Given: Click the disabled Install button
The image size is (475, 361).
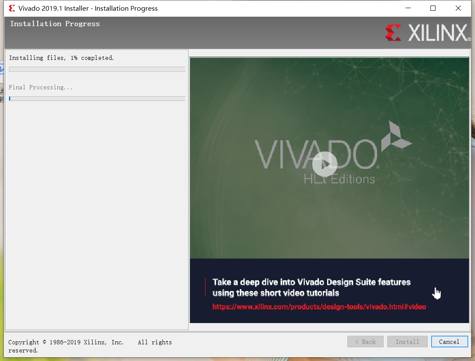Looking at the screenshot, I should click(407, 342).
